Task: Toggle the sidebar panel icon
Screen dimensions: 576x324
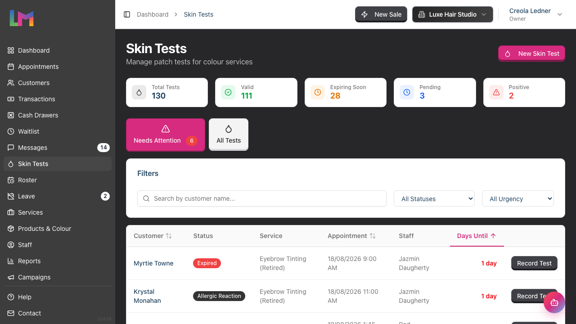Action: (x=127, y=14)
